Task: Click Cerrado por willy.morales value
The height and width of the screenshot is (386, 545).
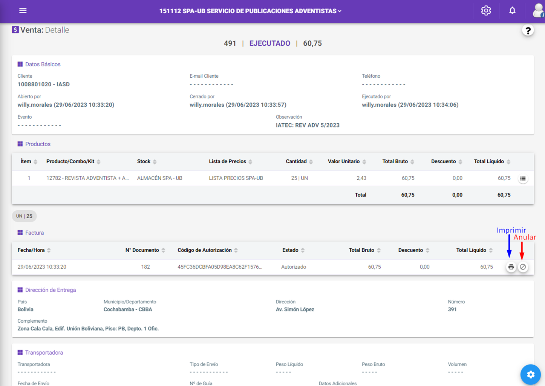Action: [x=238, y=105]
